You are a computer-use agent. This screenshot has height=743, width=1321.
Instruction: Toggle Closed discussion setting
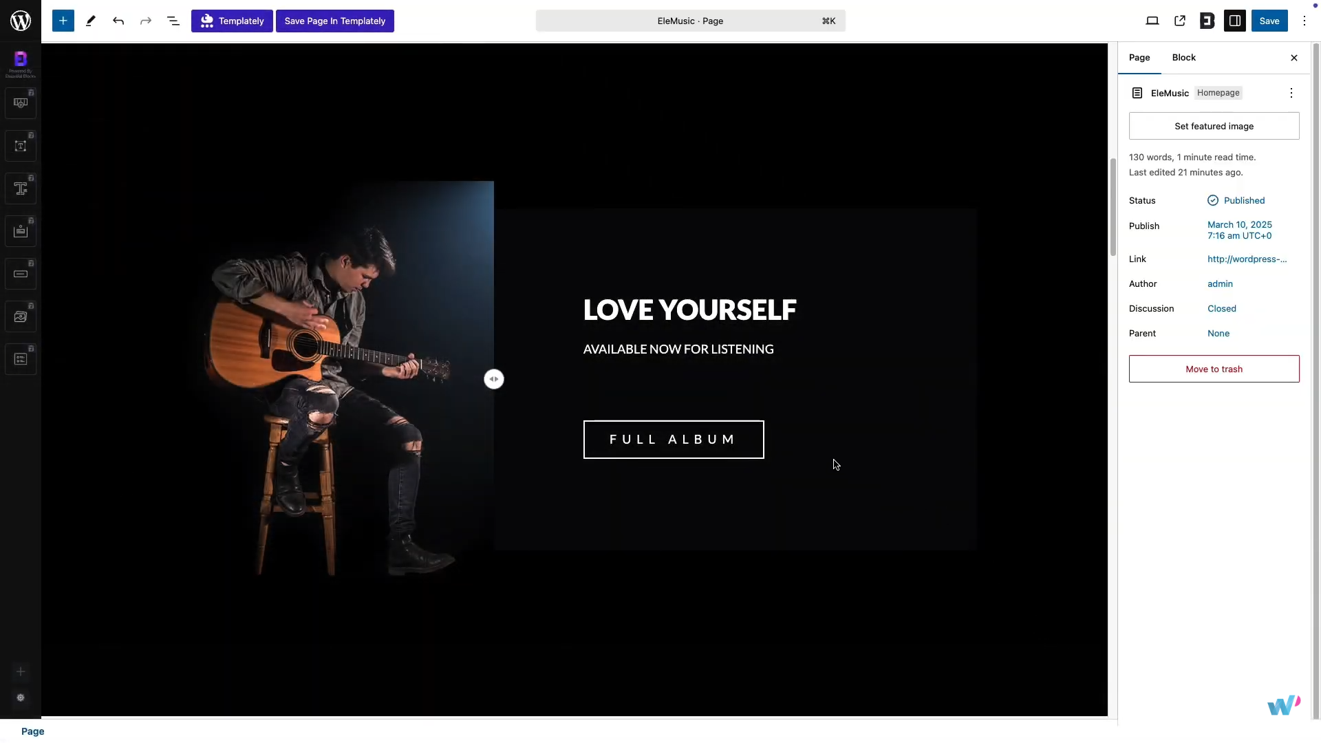[x=1221, y=309]
